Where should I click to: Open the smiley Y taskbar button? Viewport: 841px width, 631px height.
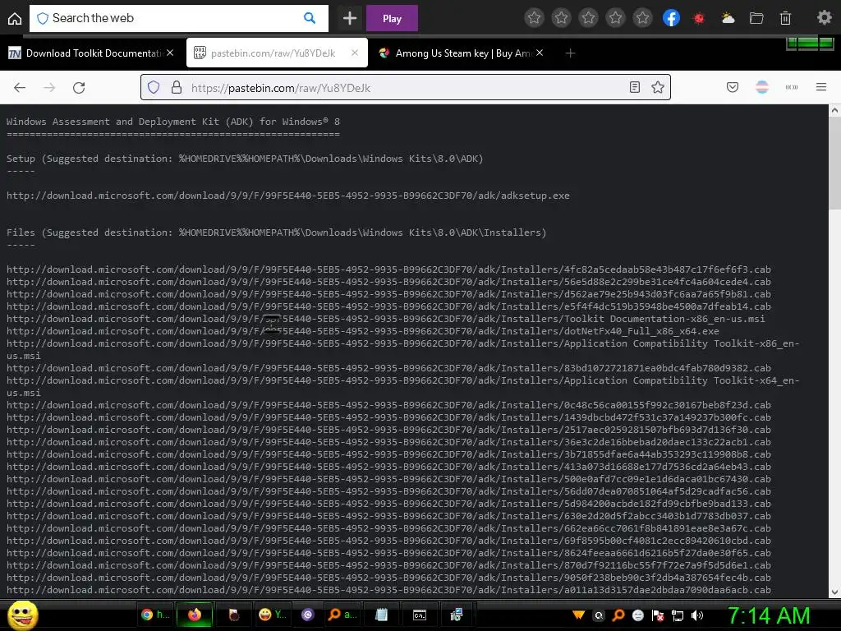[273, 615]
